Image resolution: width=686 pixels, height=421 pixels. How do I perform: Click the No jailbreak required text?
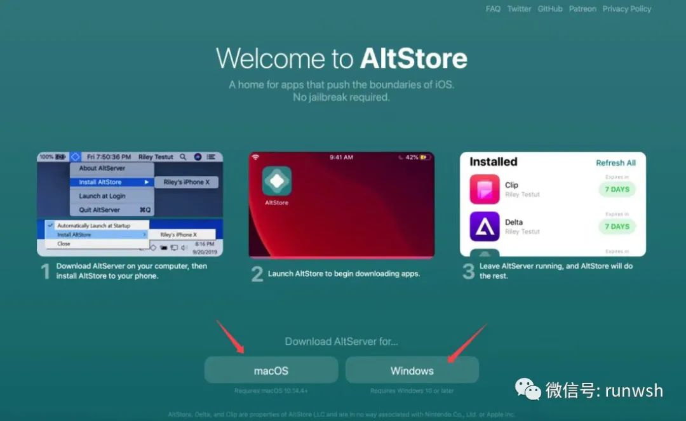coord(341,97)
